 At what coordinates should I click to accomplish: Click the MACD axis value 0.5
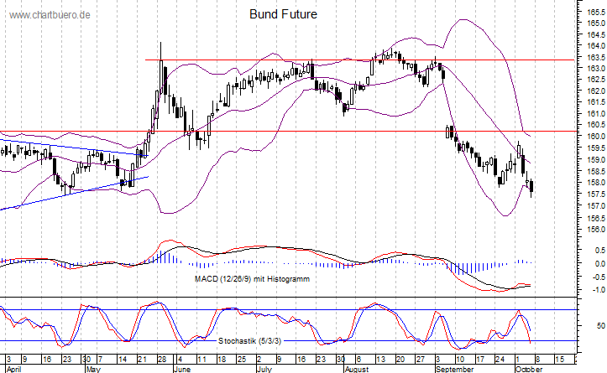click(x=600, y=251)
